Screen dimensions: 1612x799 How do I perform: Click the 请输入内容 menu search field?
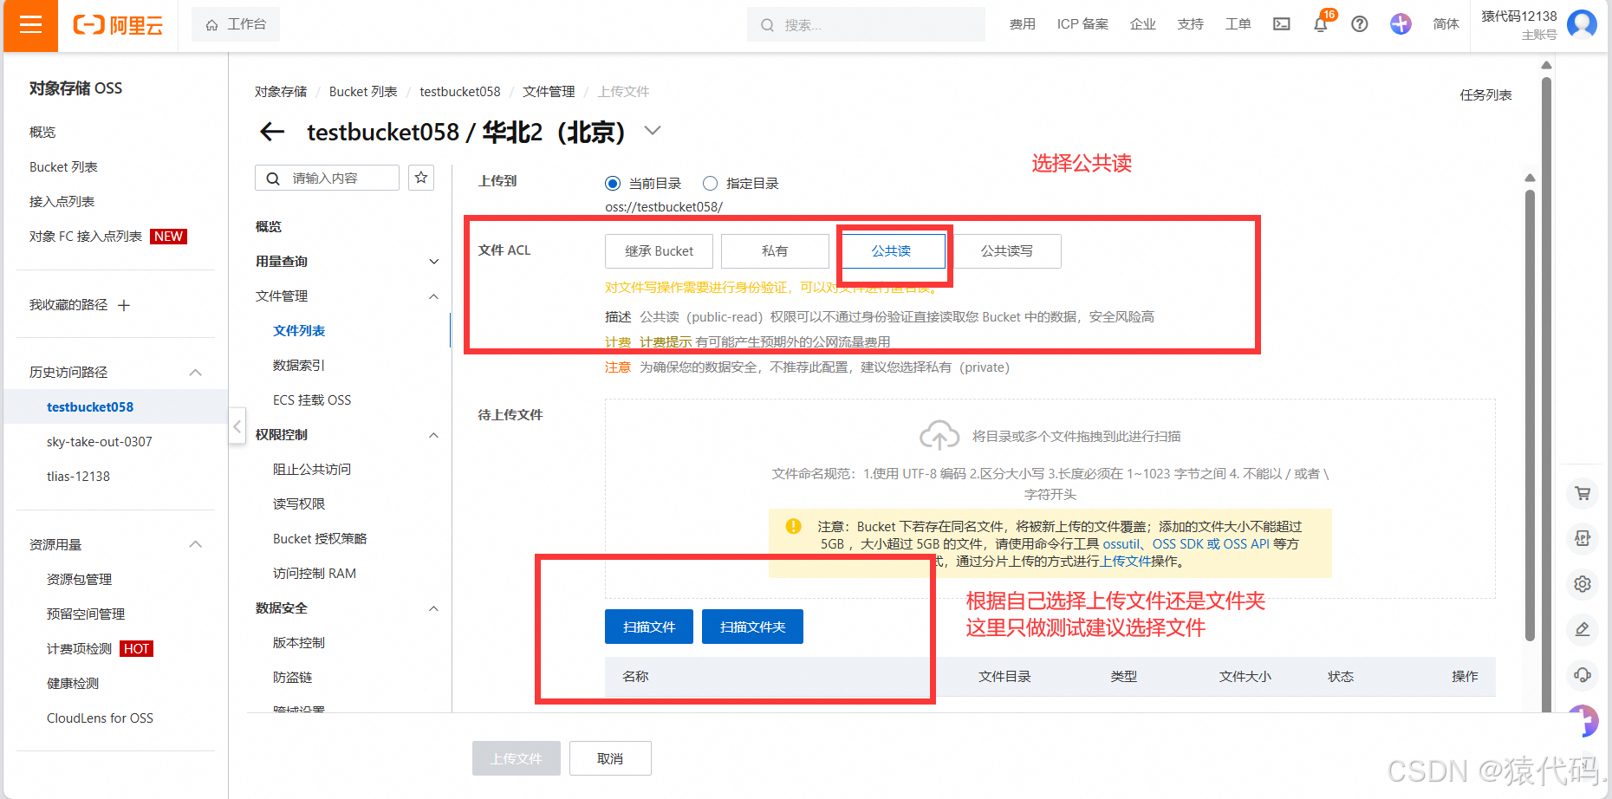(x=327, y=178)
